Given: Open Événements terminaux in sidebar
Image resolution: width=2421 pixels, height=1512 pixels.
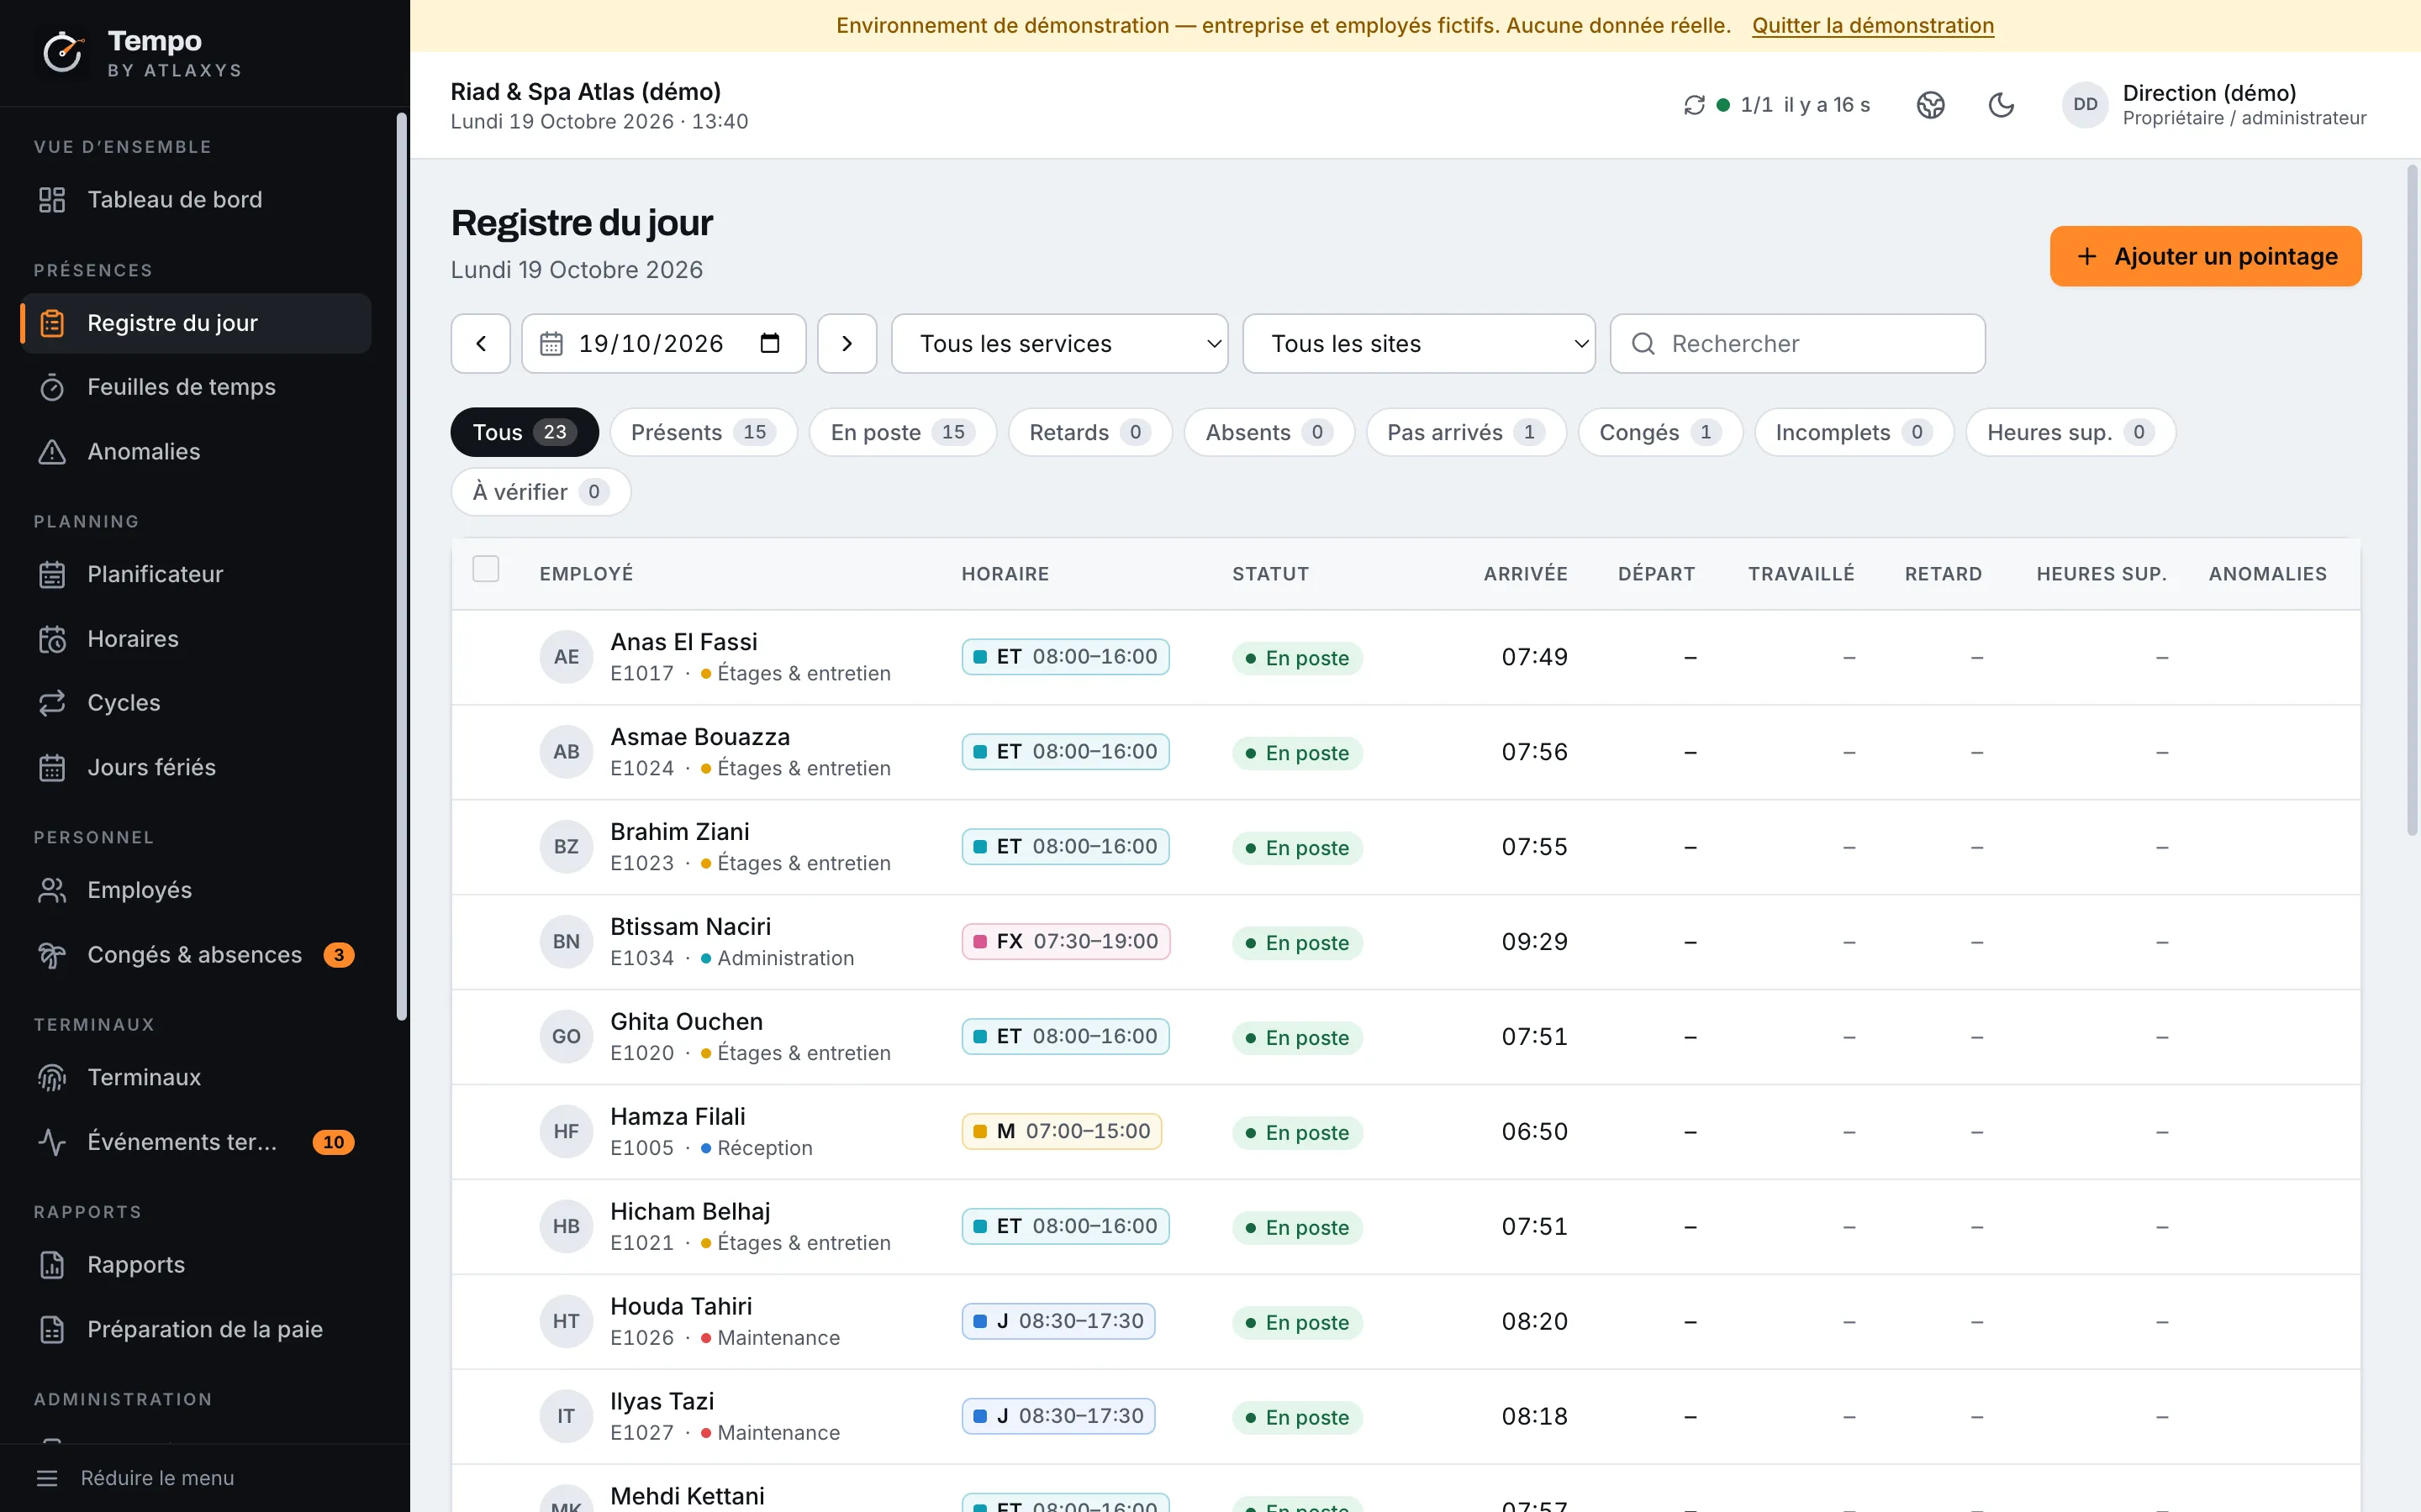Looking at the screenshot, I should point(196,1142).
